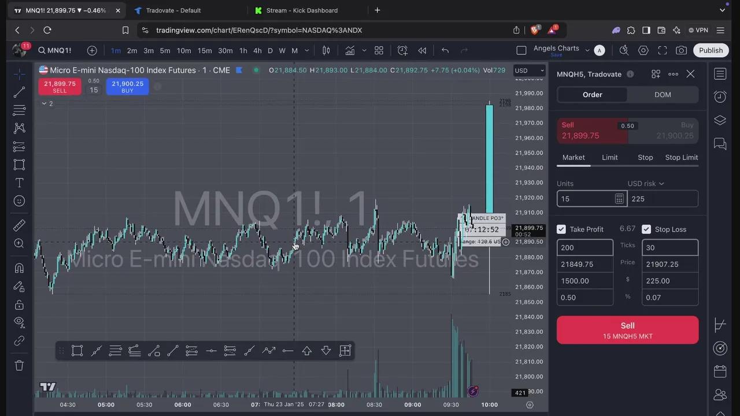740x416 pixels.
Task: Open quick search icon in toolbar
Action: pyautogui.click(x=624, y=50)
